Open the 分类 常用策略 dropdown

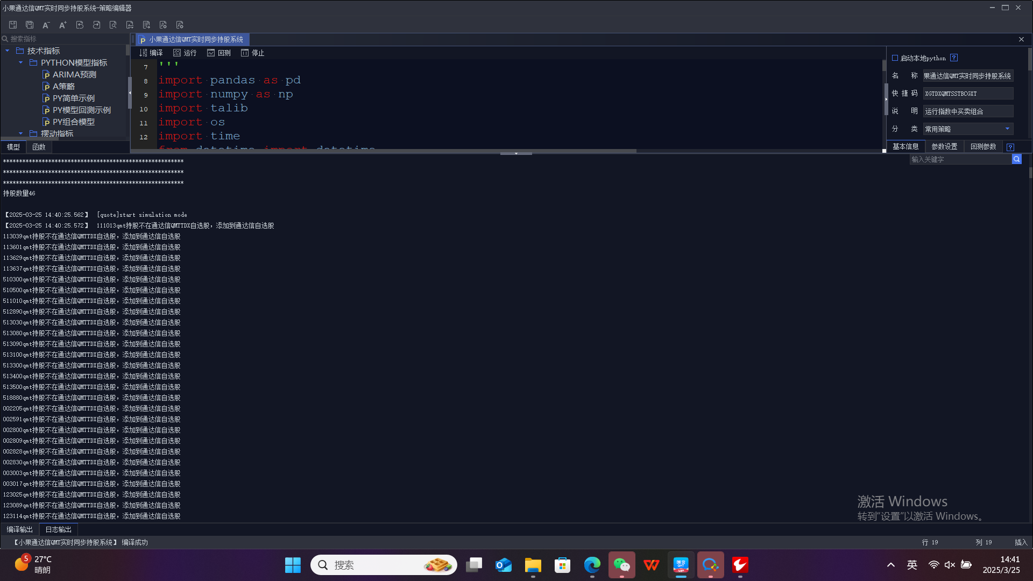coord(1007,129)
